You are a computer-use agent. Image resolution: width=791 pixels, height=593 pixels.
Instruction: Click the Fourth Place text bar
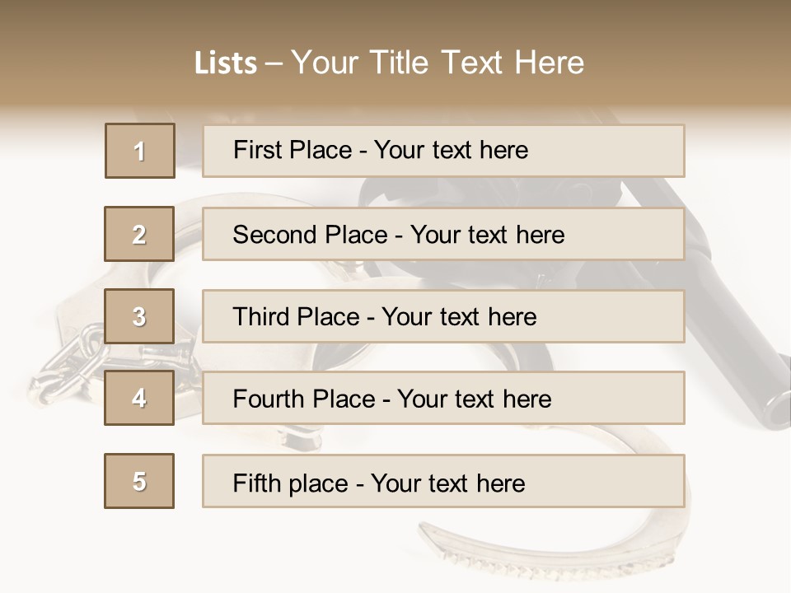[x=443, y=398]
